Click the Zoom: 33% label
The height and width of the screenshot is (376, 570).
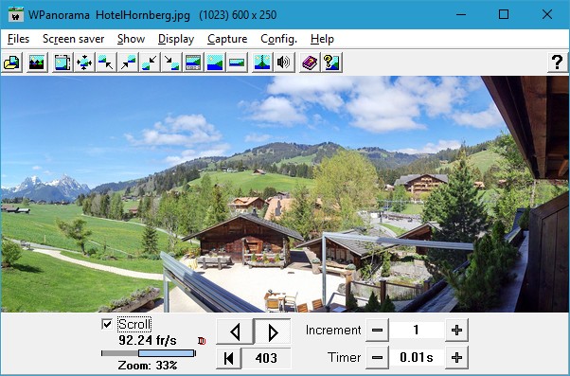click(148, 365)
